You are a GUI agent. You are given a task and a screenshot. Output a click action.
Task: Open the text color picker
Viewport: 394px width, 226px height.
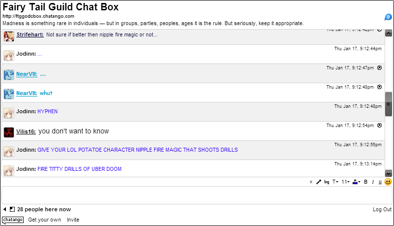tap(356, 182)
